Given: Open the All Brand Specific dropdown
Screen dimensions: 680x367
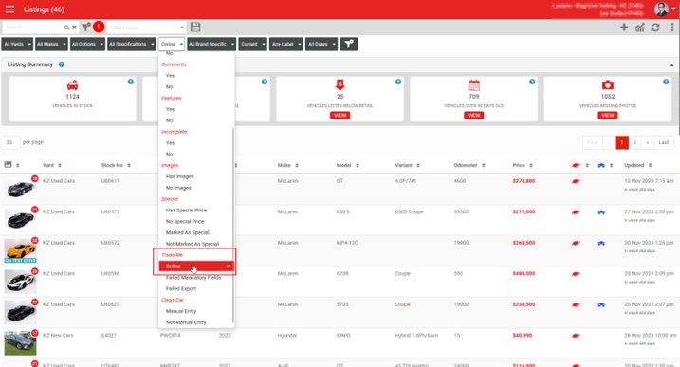Looking at the screenshot, I should coord(211,44).
